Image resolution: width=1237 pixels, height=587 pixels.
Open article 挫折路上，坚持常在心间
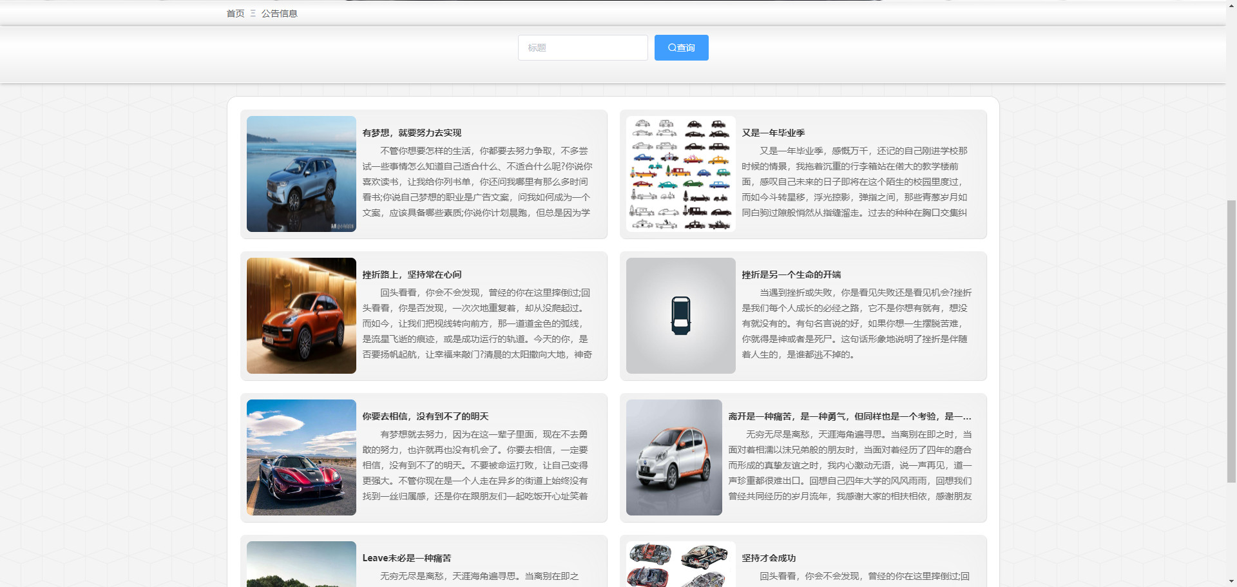click(412, 274)
